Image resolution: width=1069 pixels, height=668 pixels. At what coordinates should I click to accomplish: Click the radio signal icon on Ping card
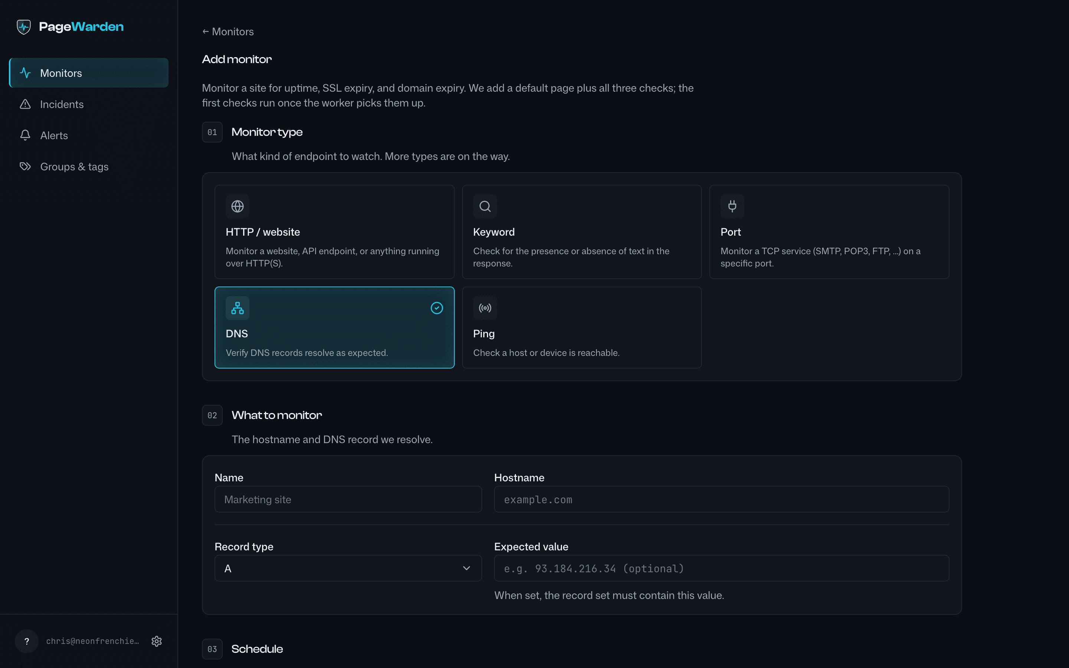click(485, 308)
